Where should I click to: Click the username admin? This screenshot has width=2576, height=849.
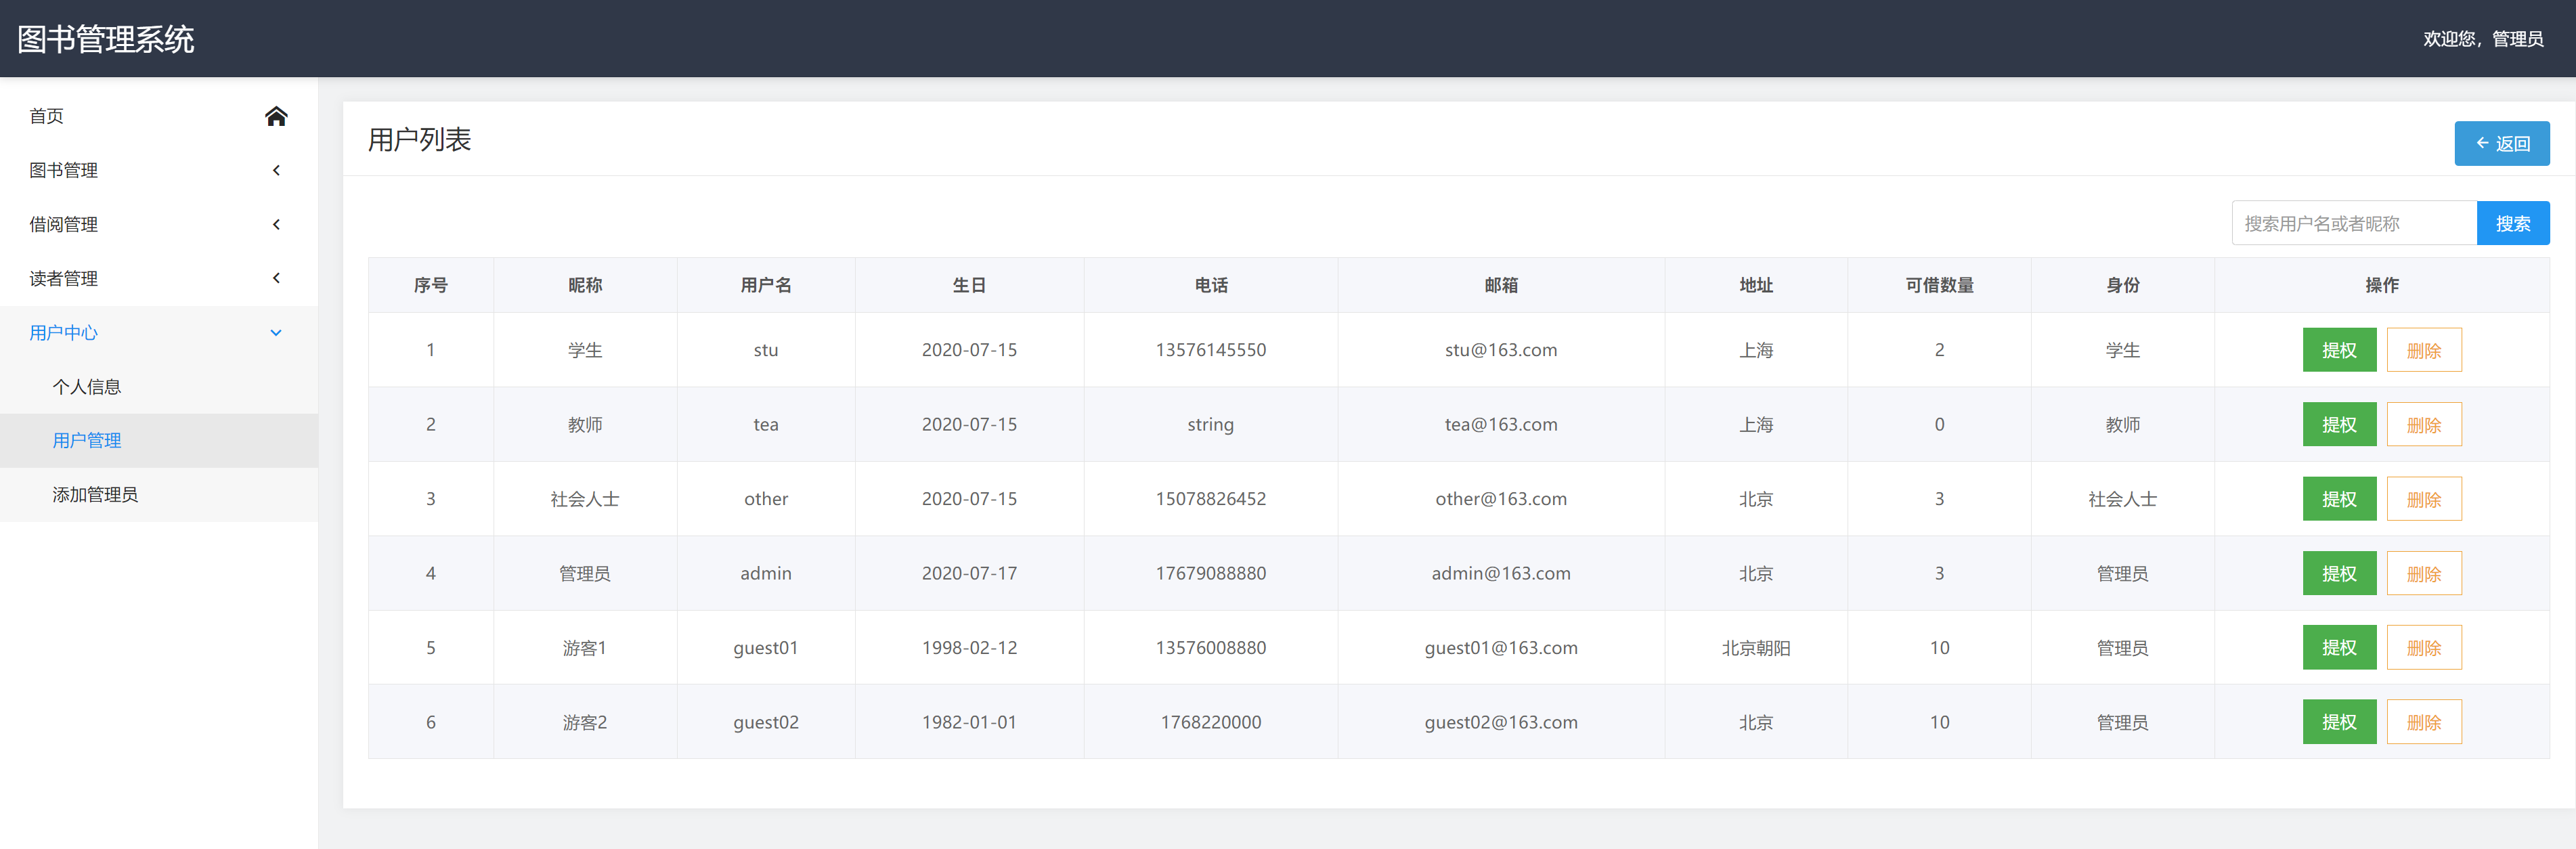766,574
